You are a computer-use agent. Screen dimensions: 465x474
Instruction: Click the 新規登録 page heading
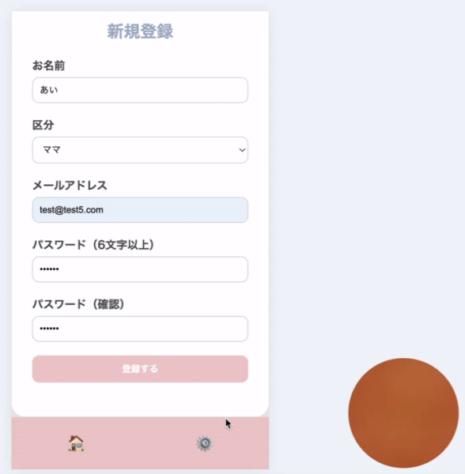[140, 31]
